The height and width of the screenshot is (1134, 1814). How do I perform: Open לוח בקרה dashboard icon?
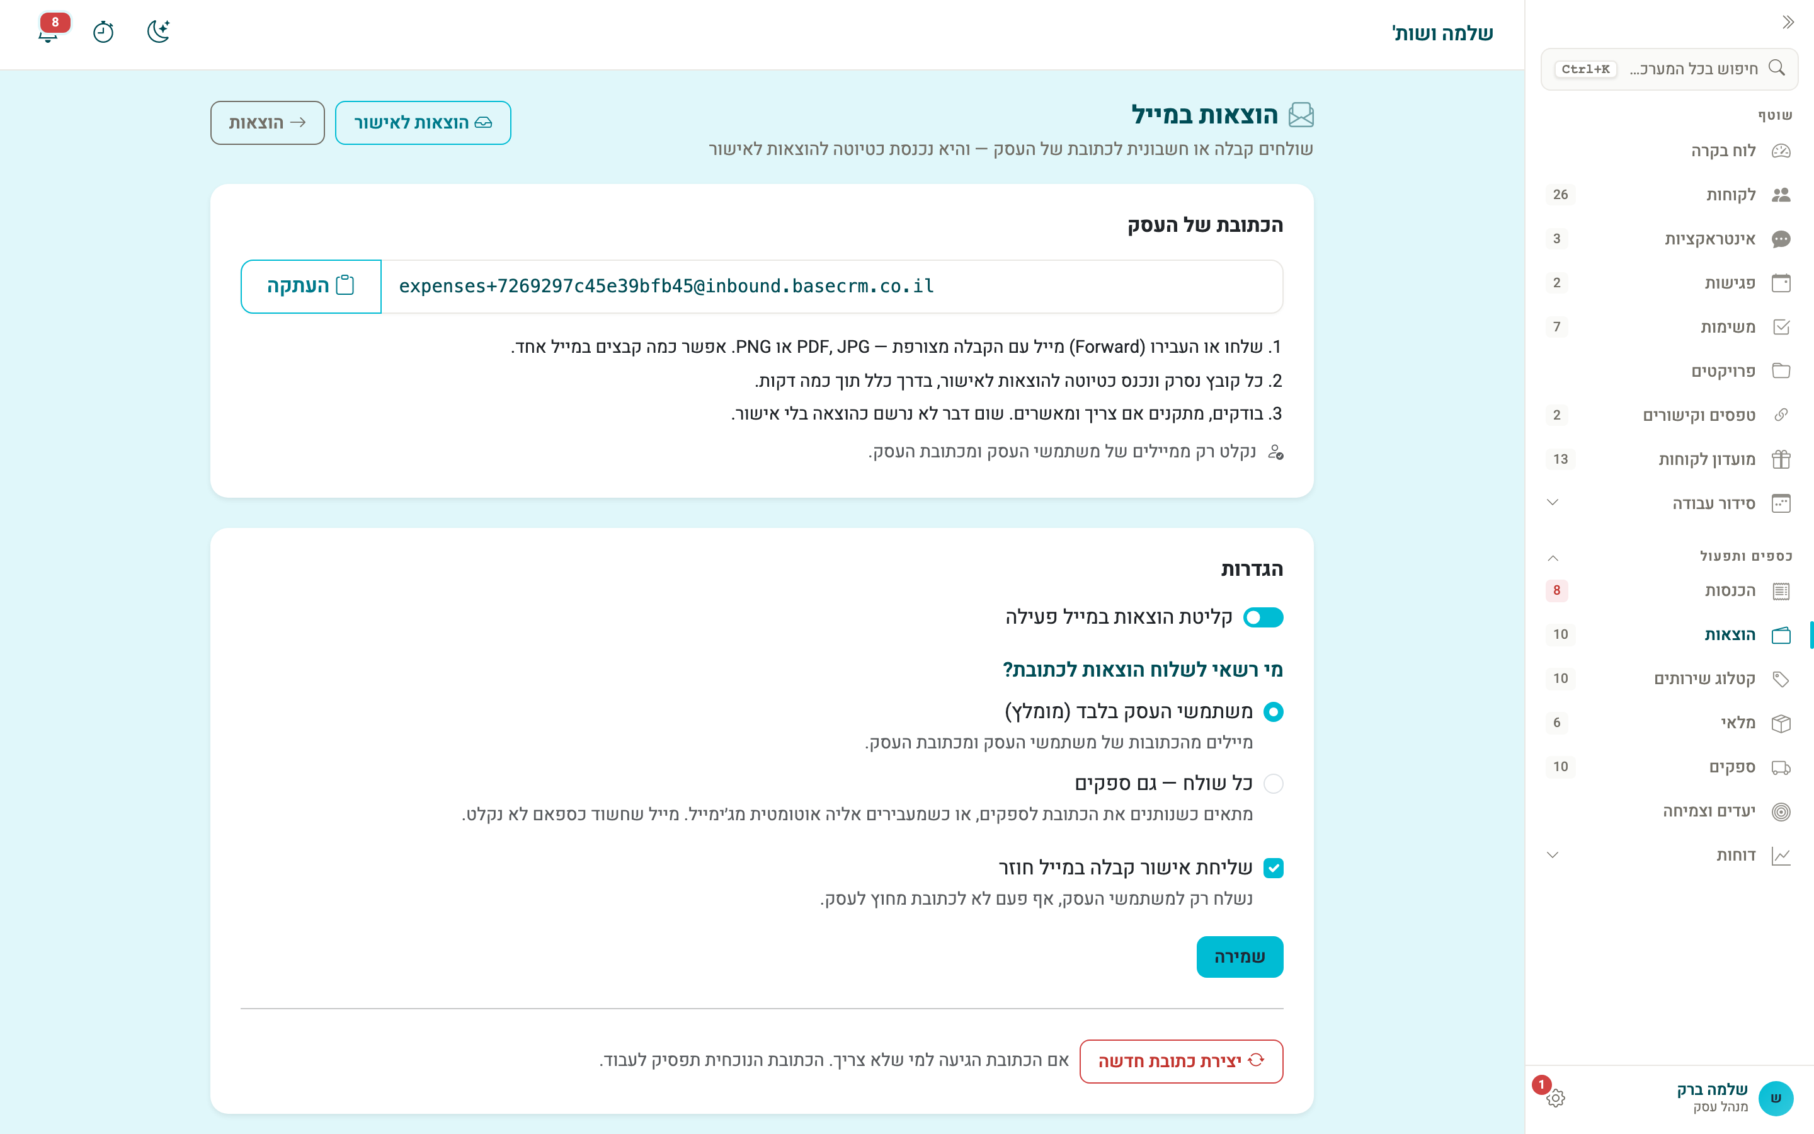[1781, 151]
